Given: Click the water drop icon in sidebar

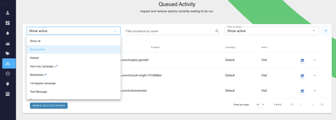Looking at the screenshot, I should (8, 33).
